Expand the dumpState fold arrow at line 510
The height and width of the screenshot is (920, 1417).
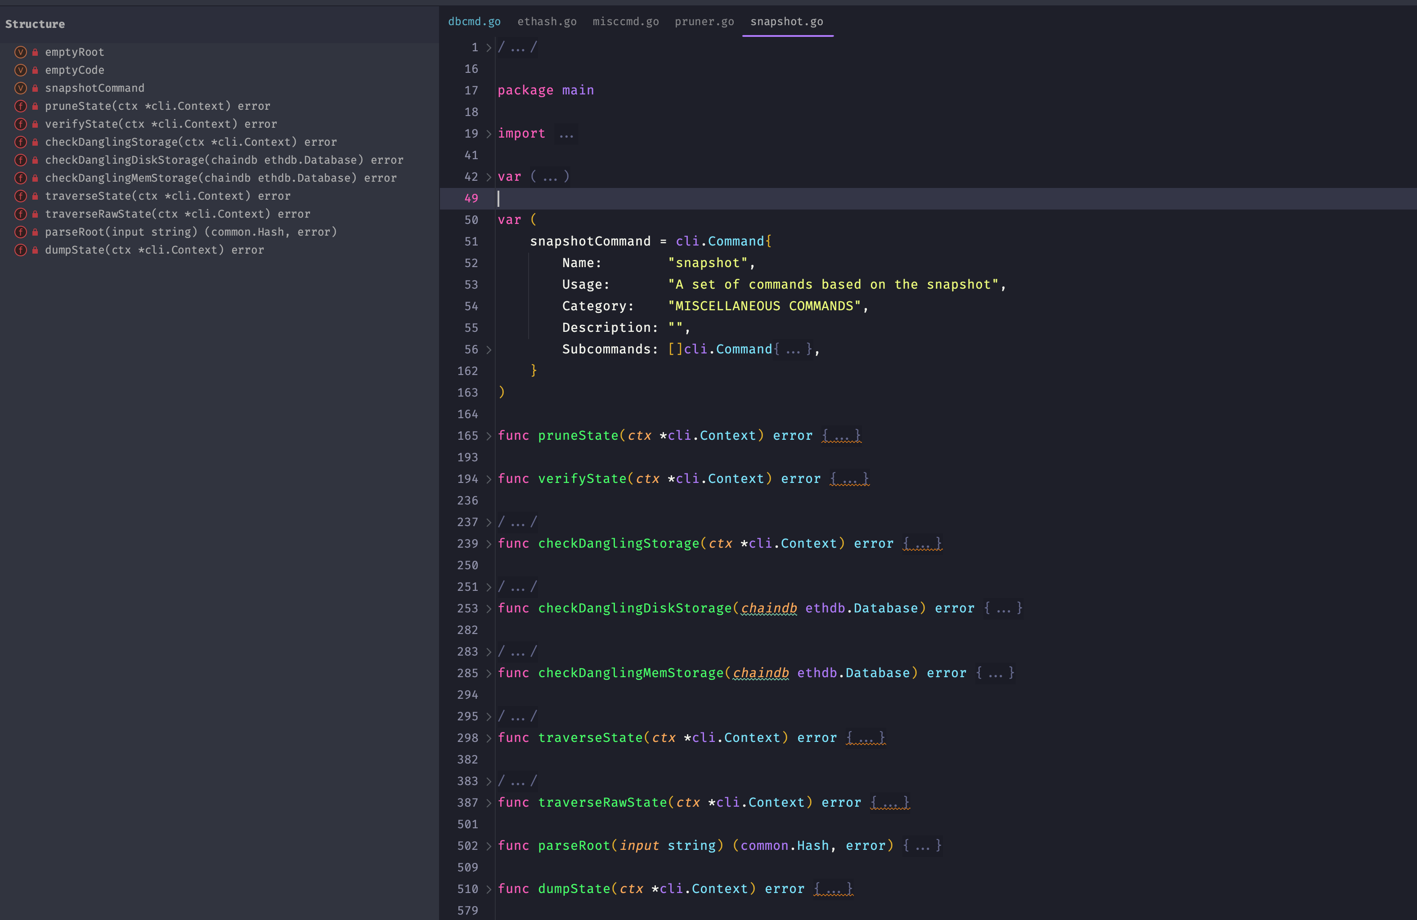pos(489,889)
